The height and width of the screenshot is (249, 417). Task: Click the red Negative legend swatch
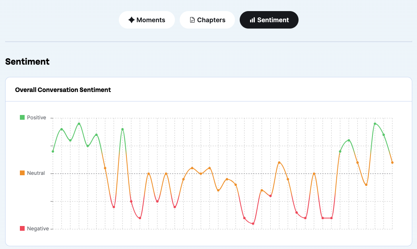tap(22, 229)
